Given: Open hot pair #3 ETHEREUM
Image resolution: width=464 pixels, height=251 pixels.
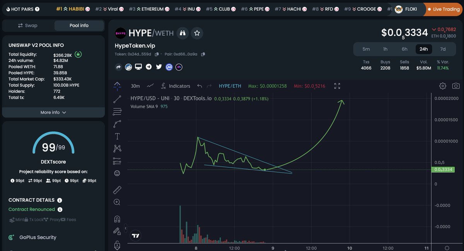Looking at the screenshot, I should pyautogui.click(x=149, y=9).
